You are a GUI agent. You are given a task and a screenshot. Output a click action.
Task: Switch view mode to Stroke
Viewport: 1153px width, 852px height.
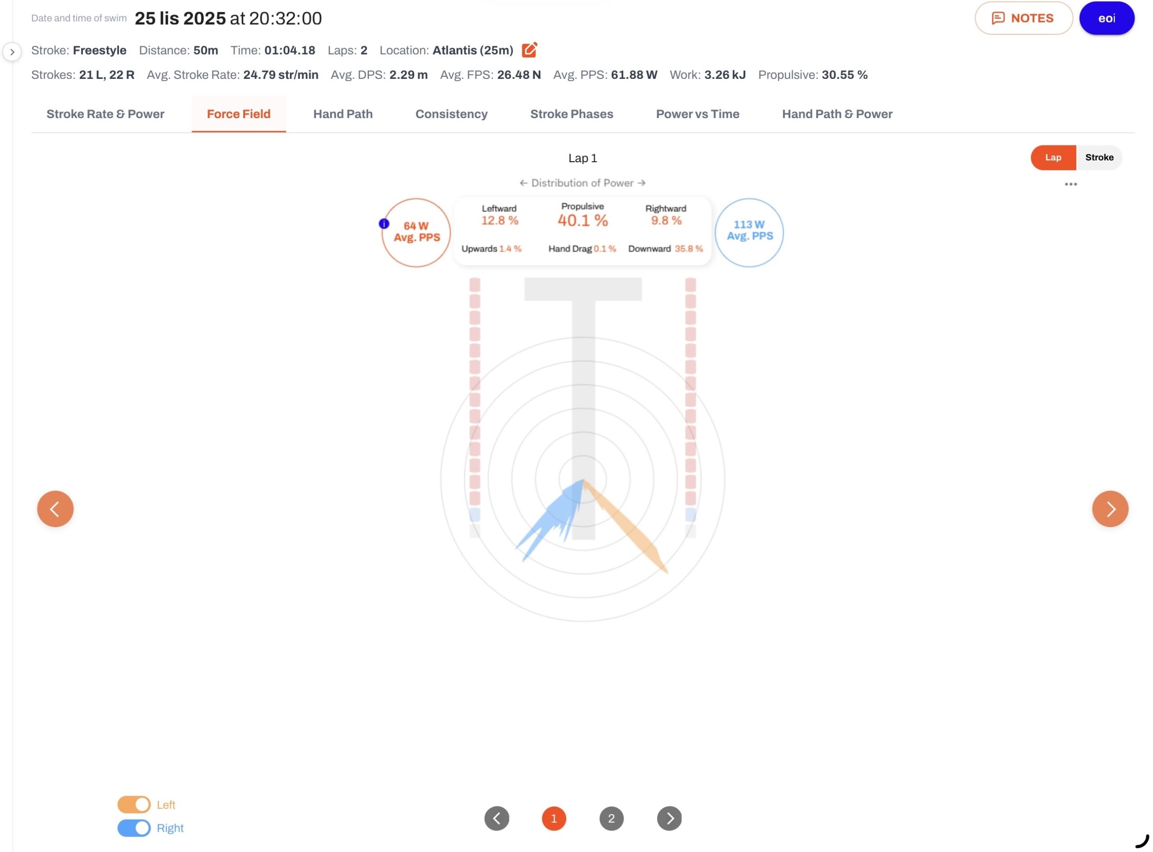pyautogui.click(x=1099, y=157)
